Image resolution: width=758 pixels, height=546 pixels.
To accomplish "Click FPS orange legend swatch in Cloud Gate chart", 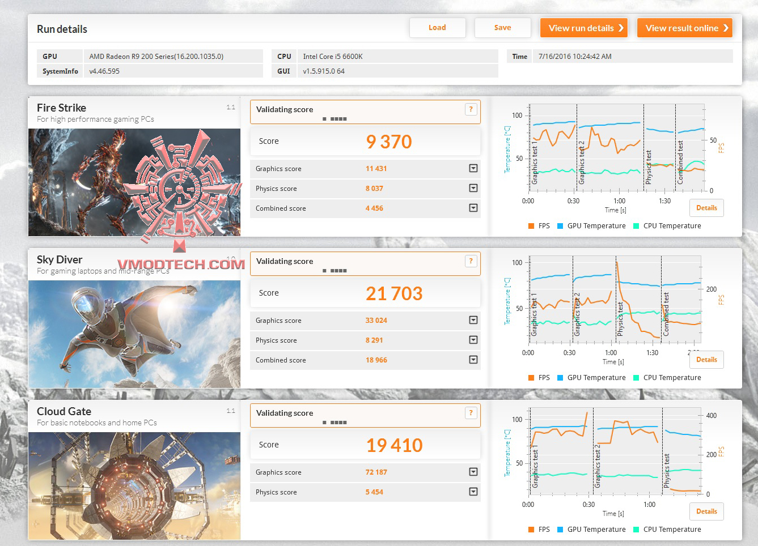I will (x=531, y=530).
